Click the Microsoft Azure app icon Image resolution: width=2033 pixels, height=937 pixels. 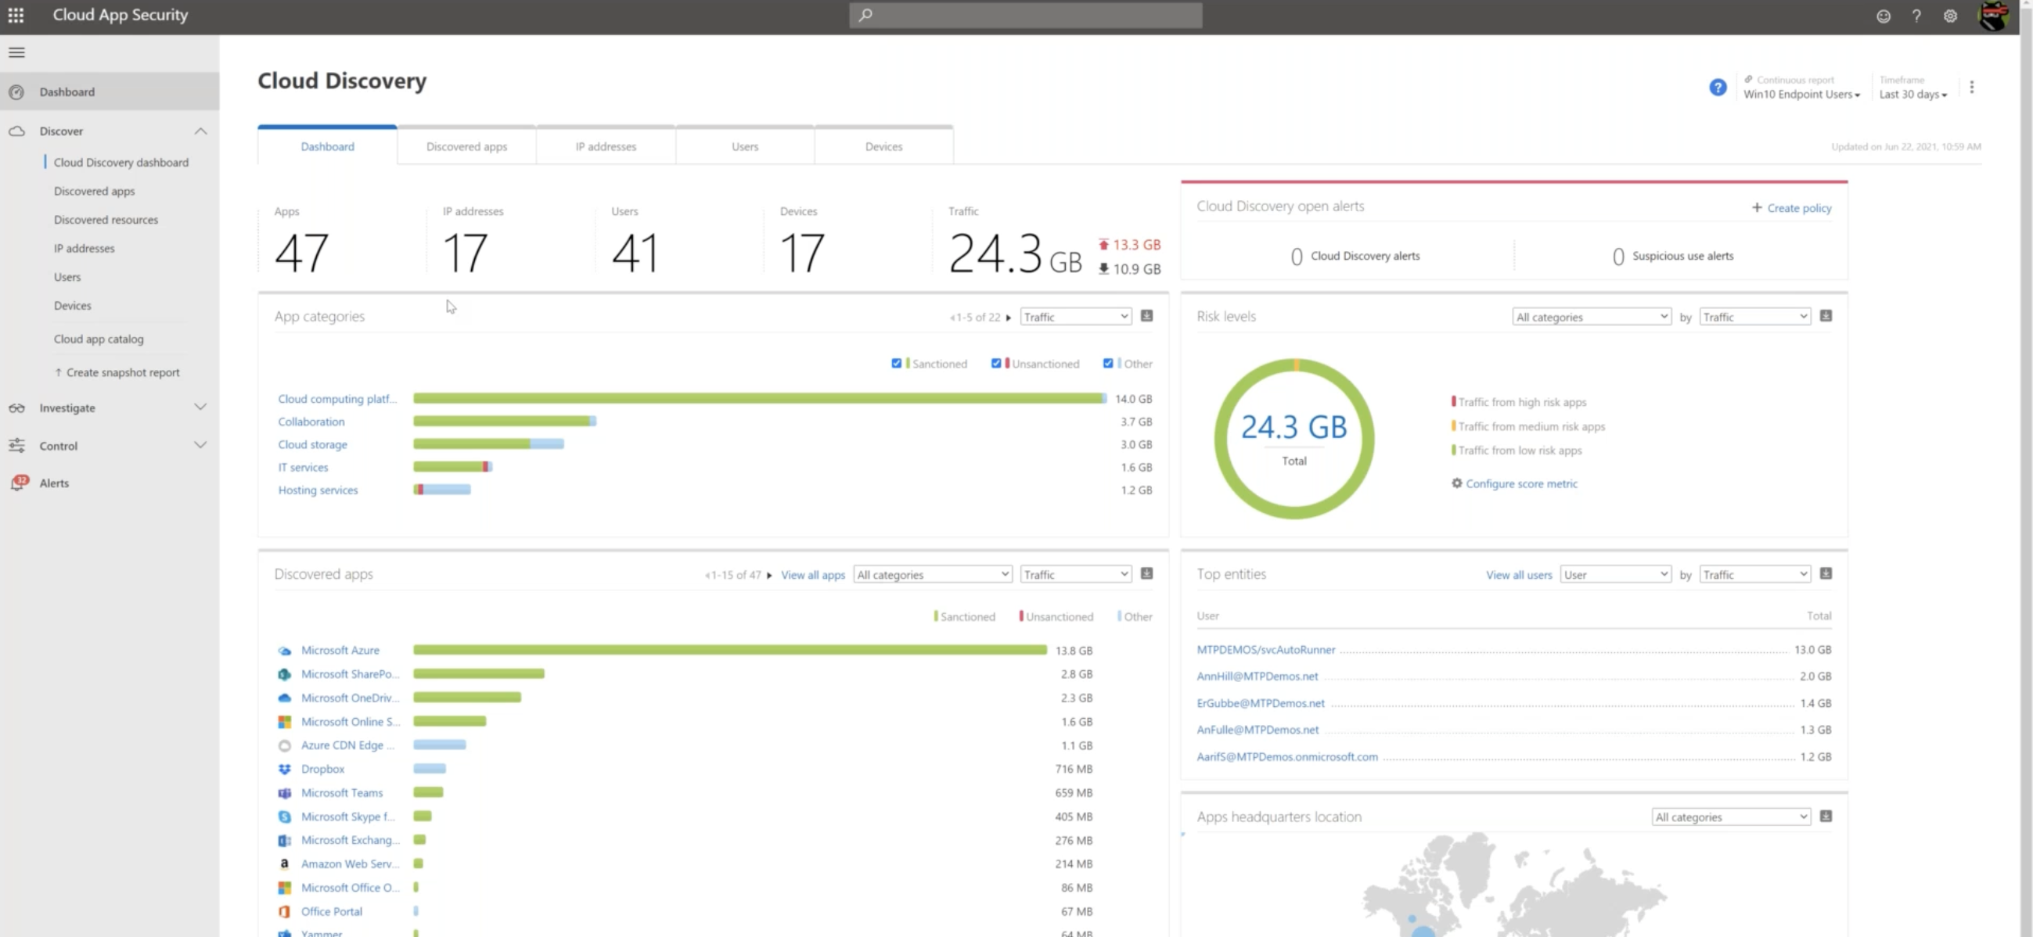pos(284,651)
